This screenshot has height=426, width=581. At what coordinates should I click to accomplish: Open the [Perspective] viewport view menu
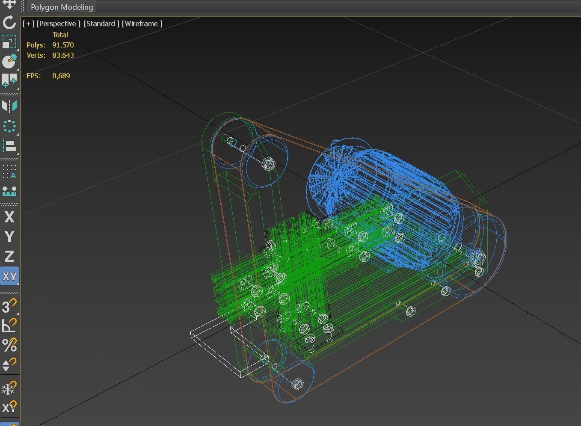(x=58, y=24)
